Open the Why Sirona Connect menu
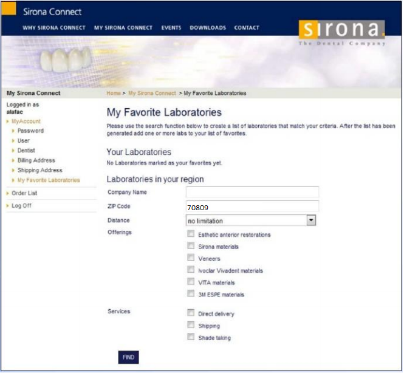The width and height of the screenshot is (404, 373). click(54, 28)
